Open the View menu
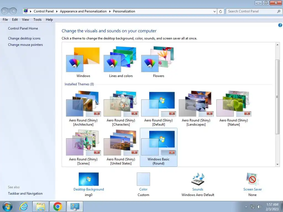 (25, 20)
